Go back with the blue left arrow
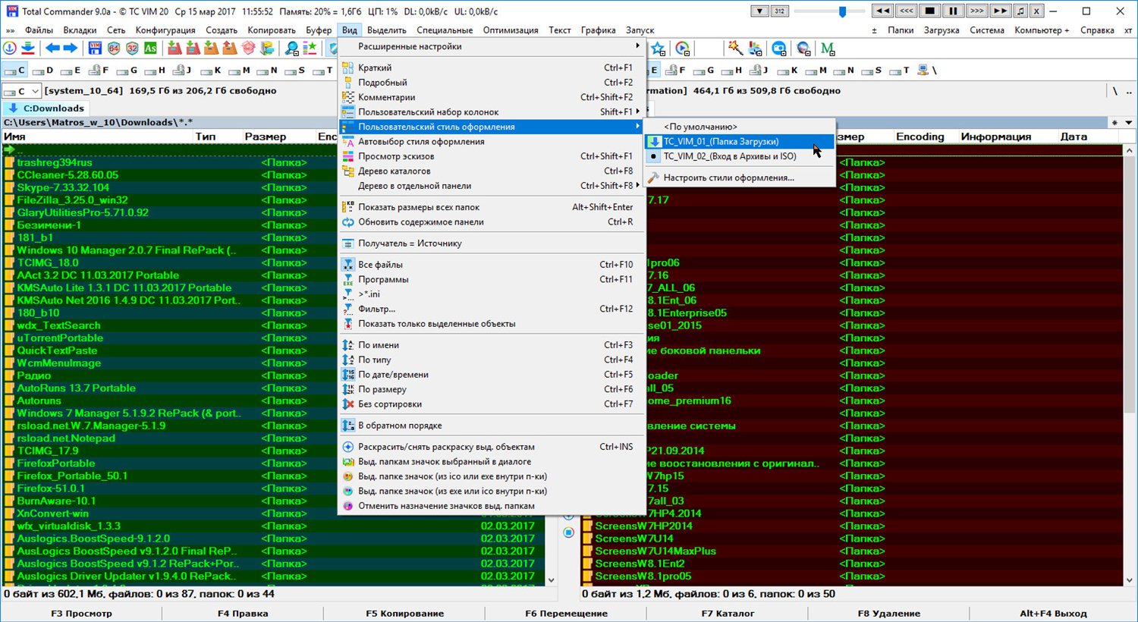 tap(52, 48)
